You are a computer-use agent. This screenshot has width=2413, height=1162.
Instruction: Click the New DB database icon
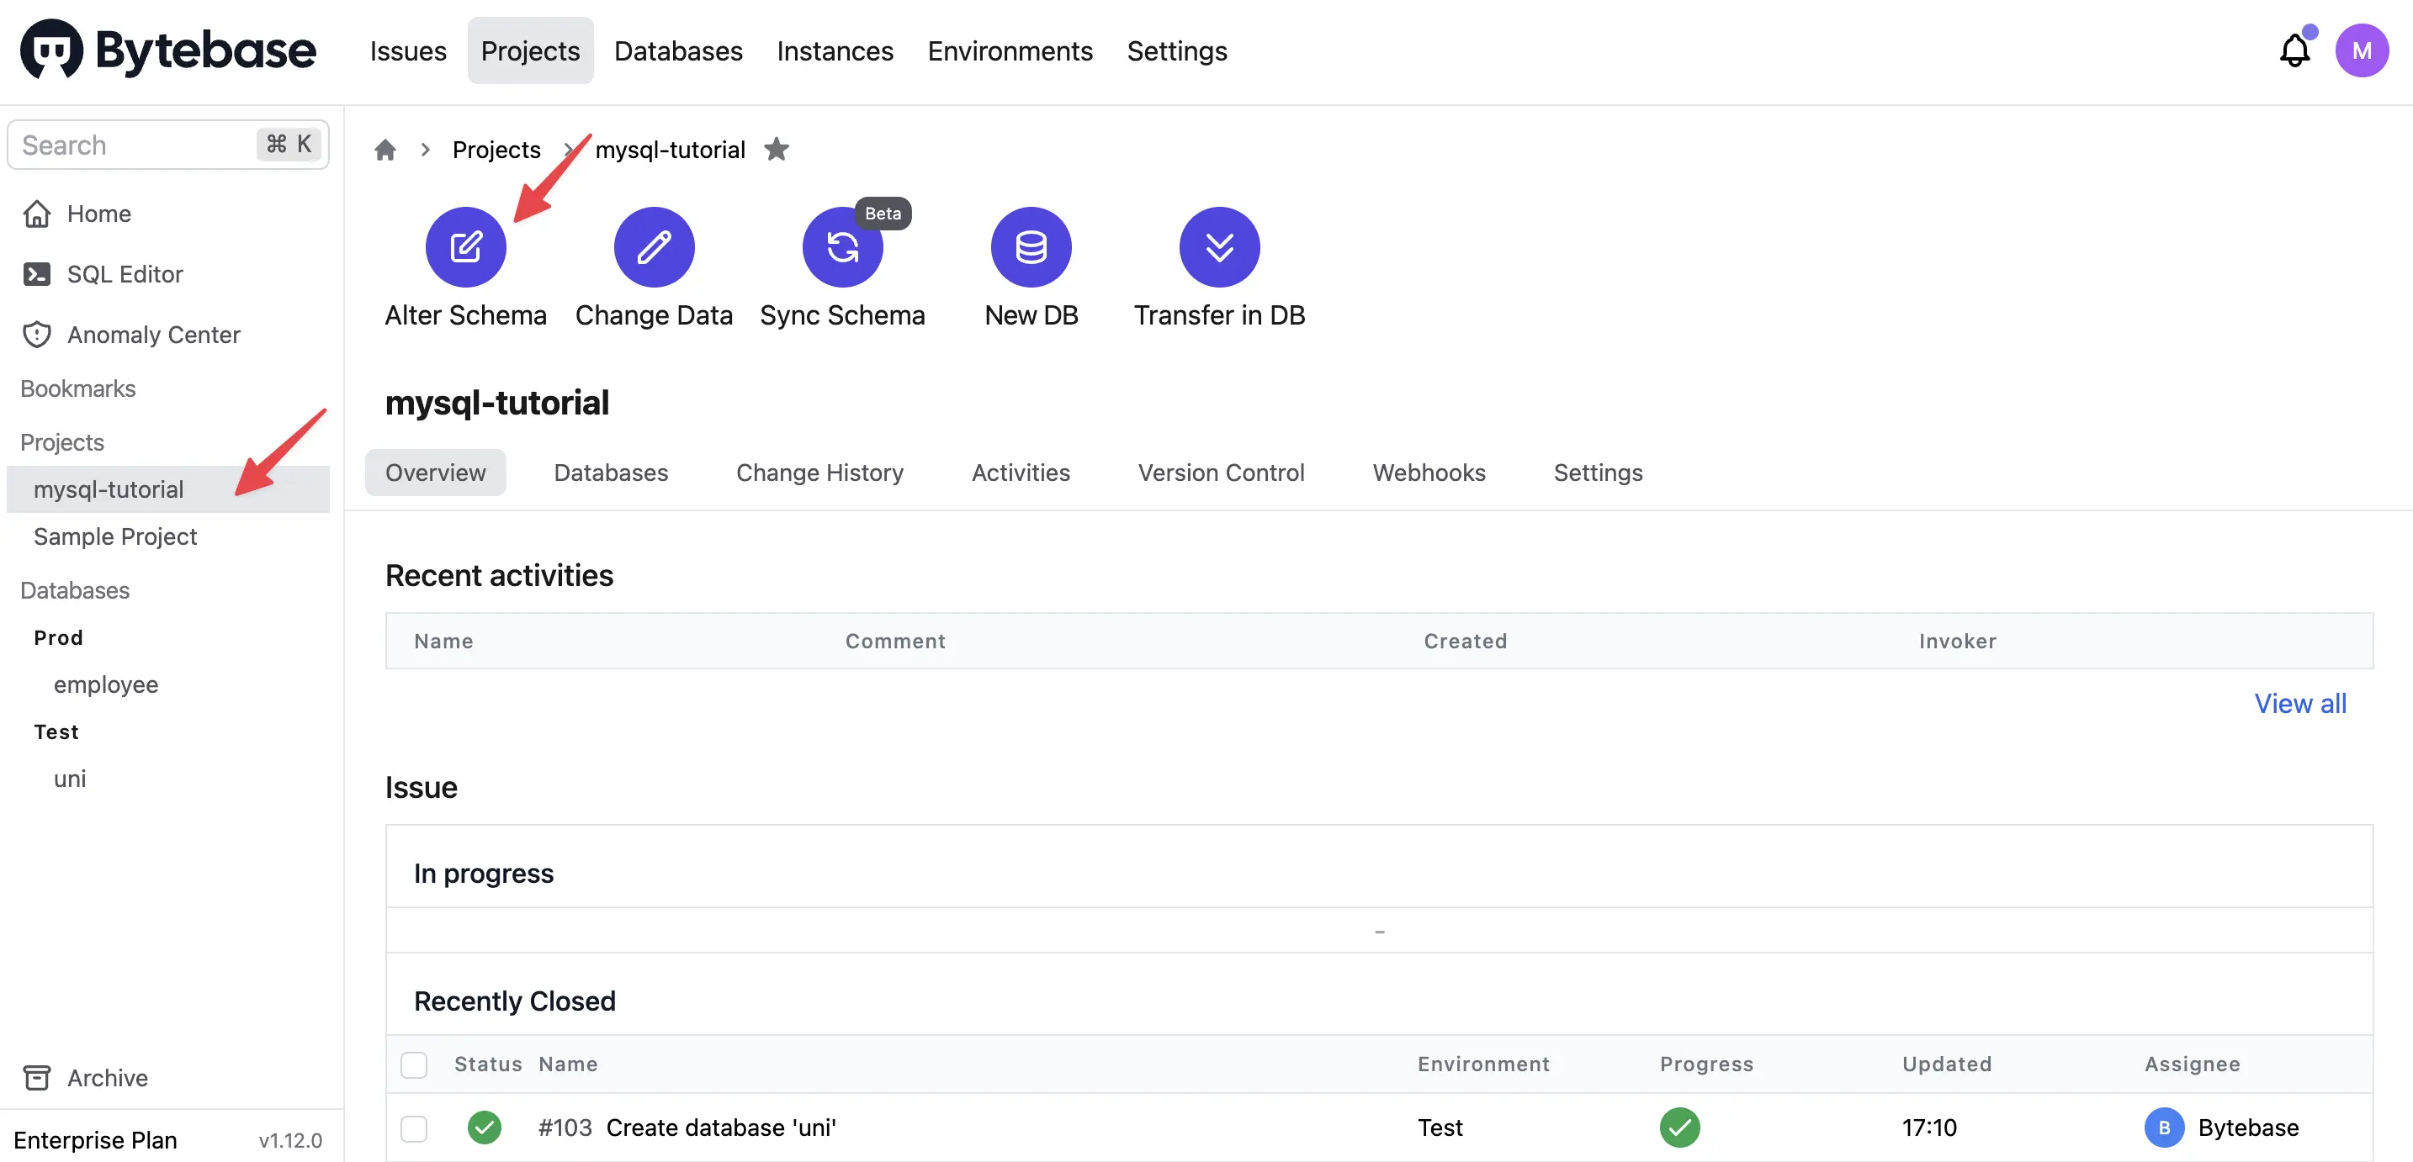coord(1031,247)
